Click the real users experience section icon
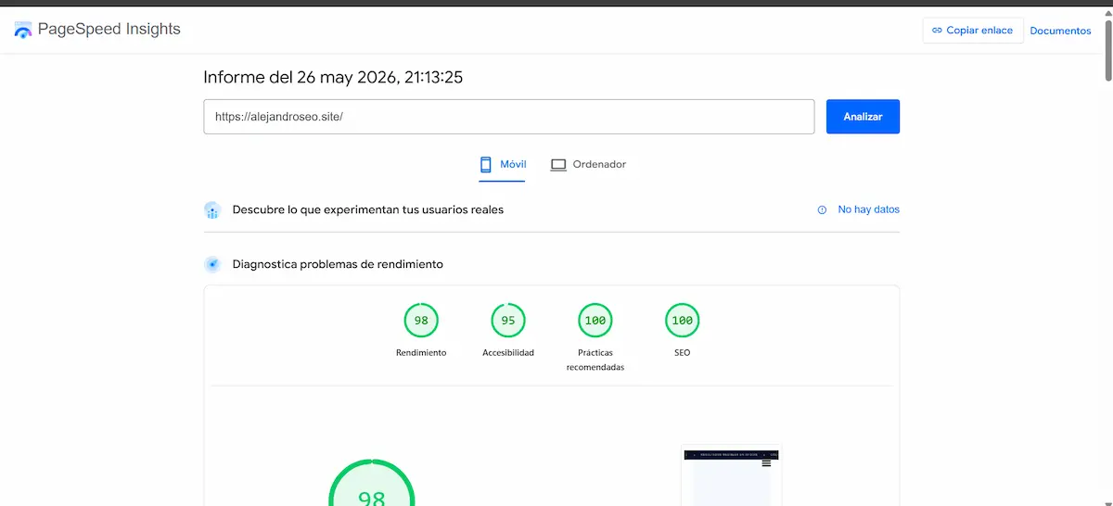The image size is (1113, 506). click(212, 210)
